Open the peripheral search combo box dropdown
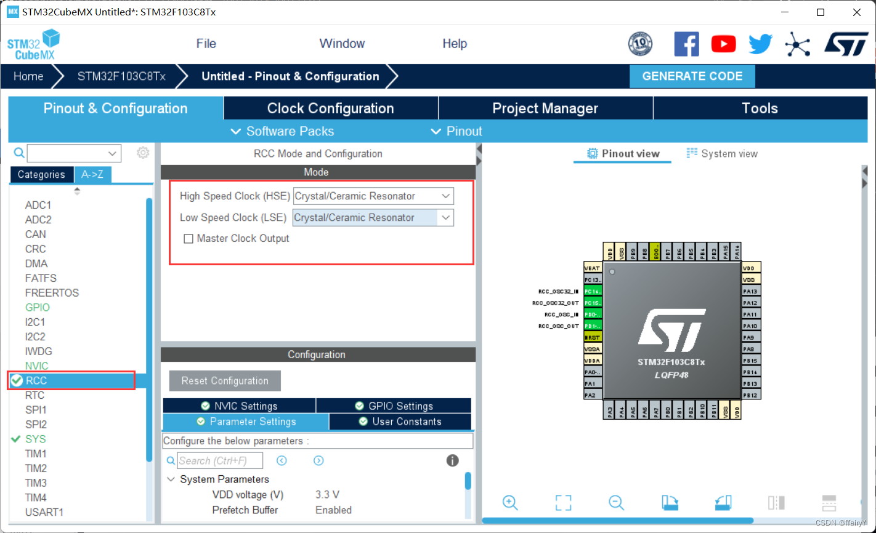The width and height of the screenshot is (876, 533). coord(112,153)
